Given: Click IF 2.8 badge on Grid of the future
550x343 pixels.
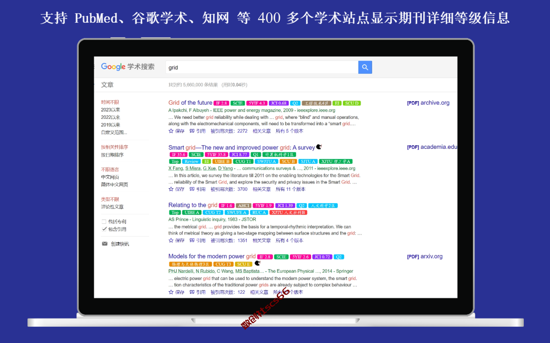Looking at the screenshot, I should (x=221, y=103).
